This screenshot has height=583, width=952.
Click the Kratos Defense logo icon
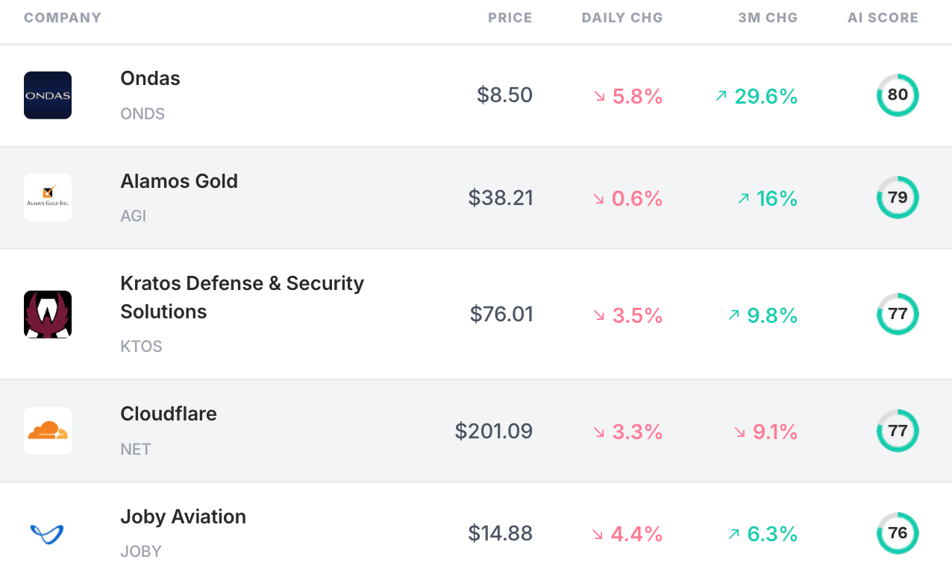(x=48, y=315)
